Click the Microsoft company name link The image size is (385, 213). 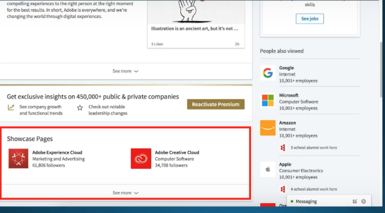(289, 95)
